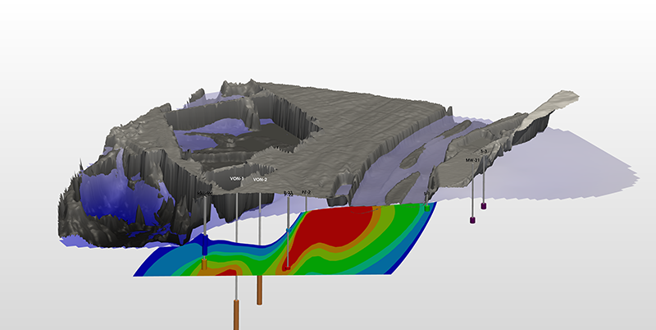Click green well screen at cross-section's right edge

427,208
